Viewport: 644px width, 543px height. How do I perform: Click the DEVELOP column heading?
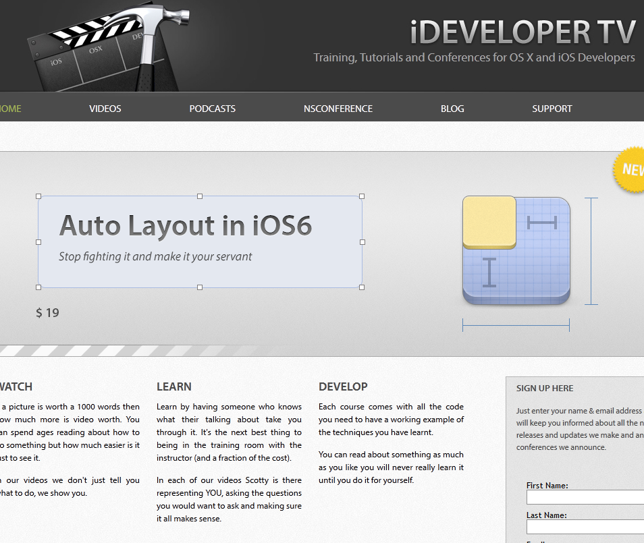tap(343, 387)
